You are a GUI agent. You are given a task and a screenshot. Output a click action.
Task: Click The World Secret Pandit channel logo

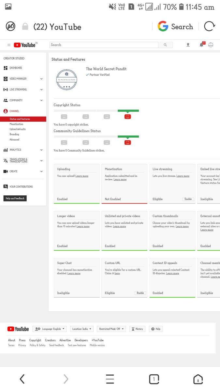[x=66, y=79]
